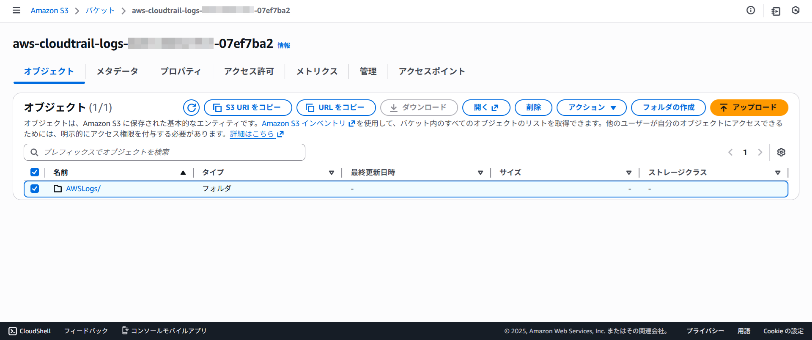Click the AWSLogs folder icon
Viewport: 812px width, 340px height.
pyautogui.click(x=58, y=189)
